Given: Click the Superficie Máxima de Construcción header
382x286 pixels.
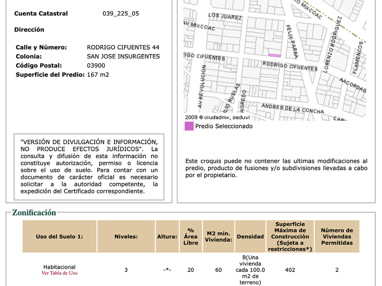Looking at the screenshot, I should [290, 237].
